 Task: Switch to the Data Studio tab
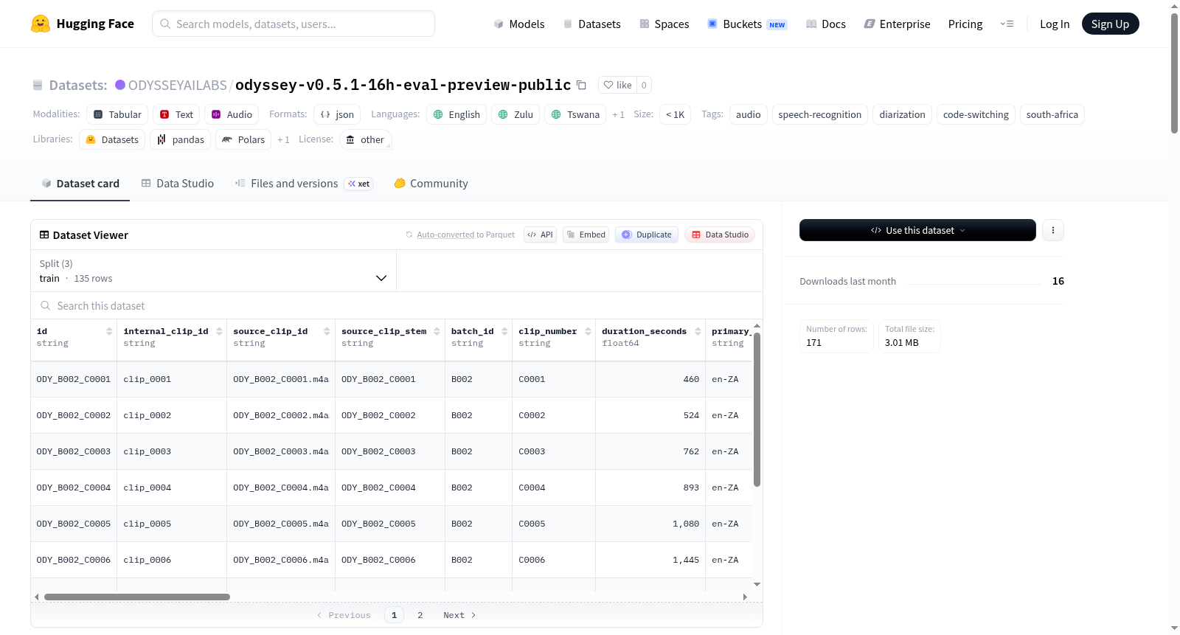178,184
